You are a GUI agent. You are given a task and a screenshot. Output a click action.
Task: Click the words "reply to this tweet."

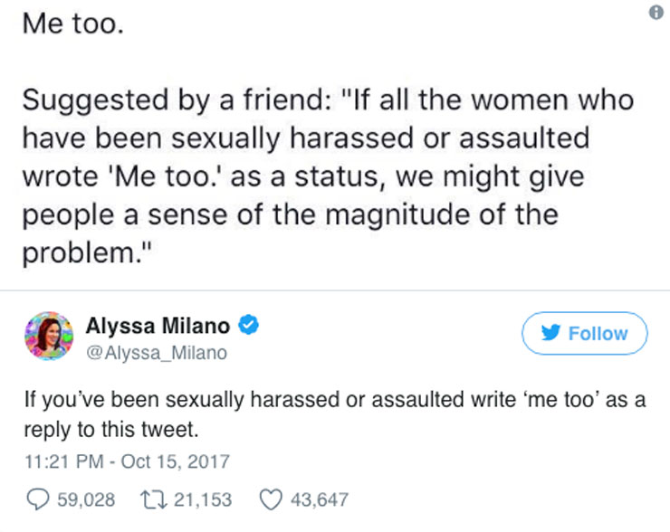click(x=111, y=427)
